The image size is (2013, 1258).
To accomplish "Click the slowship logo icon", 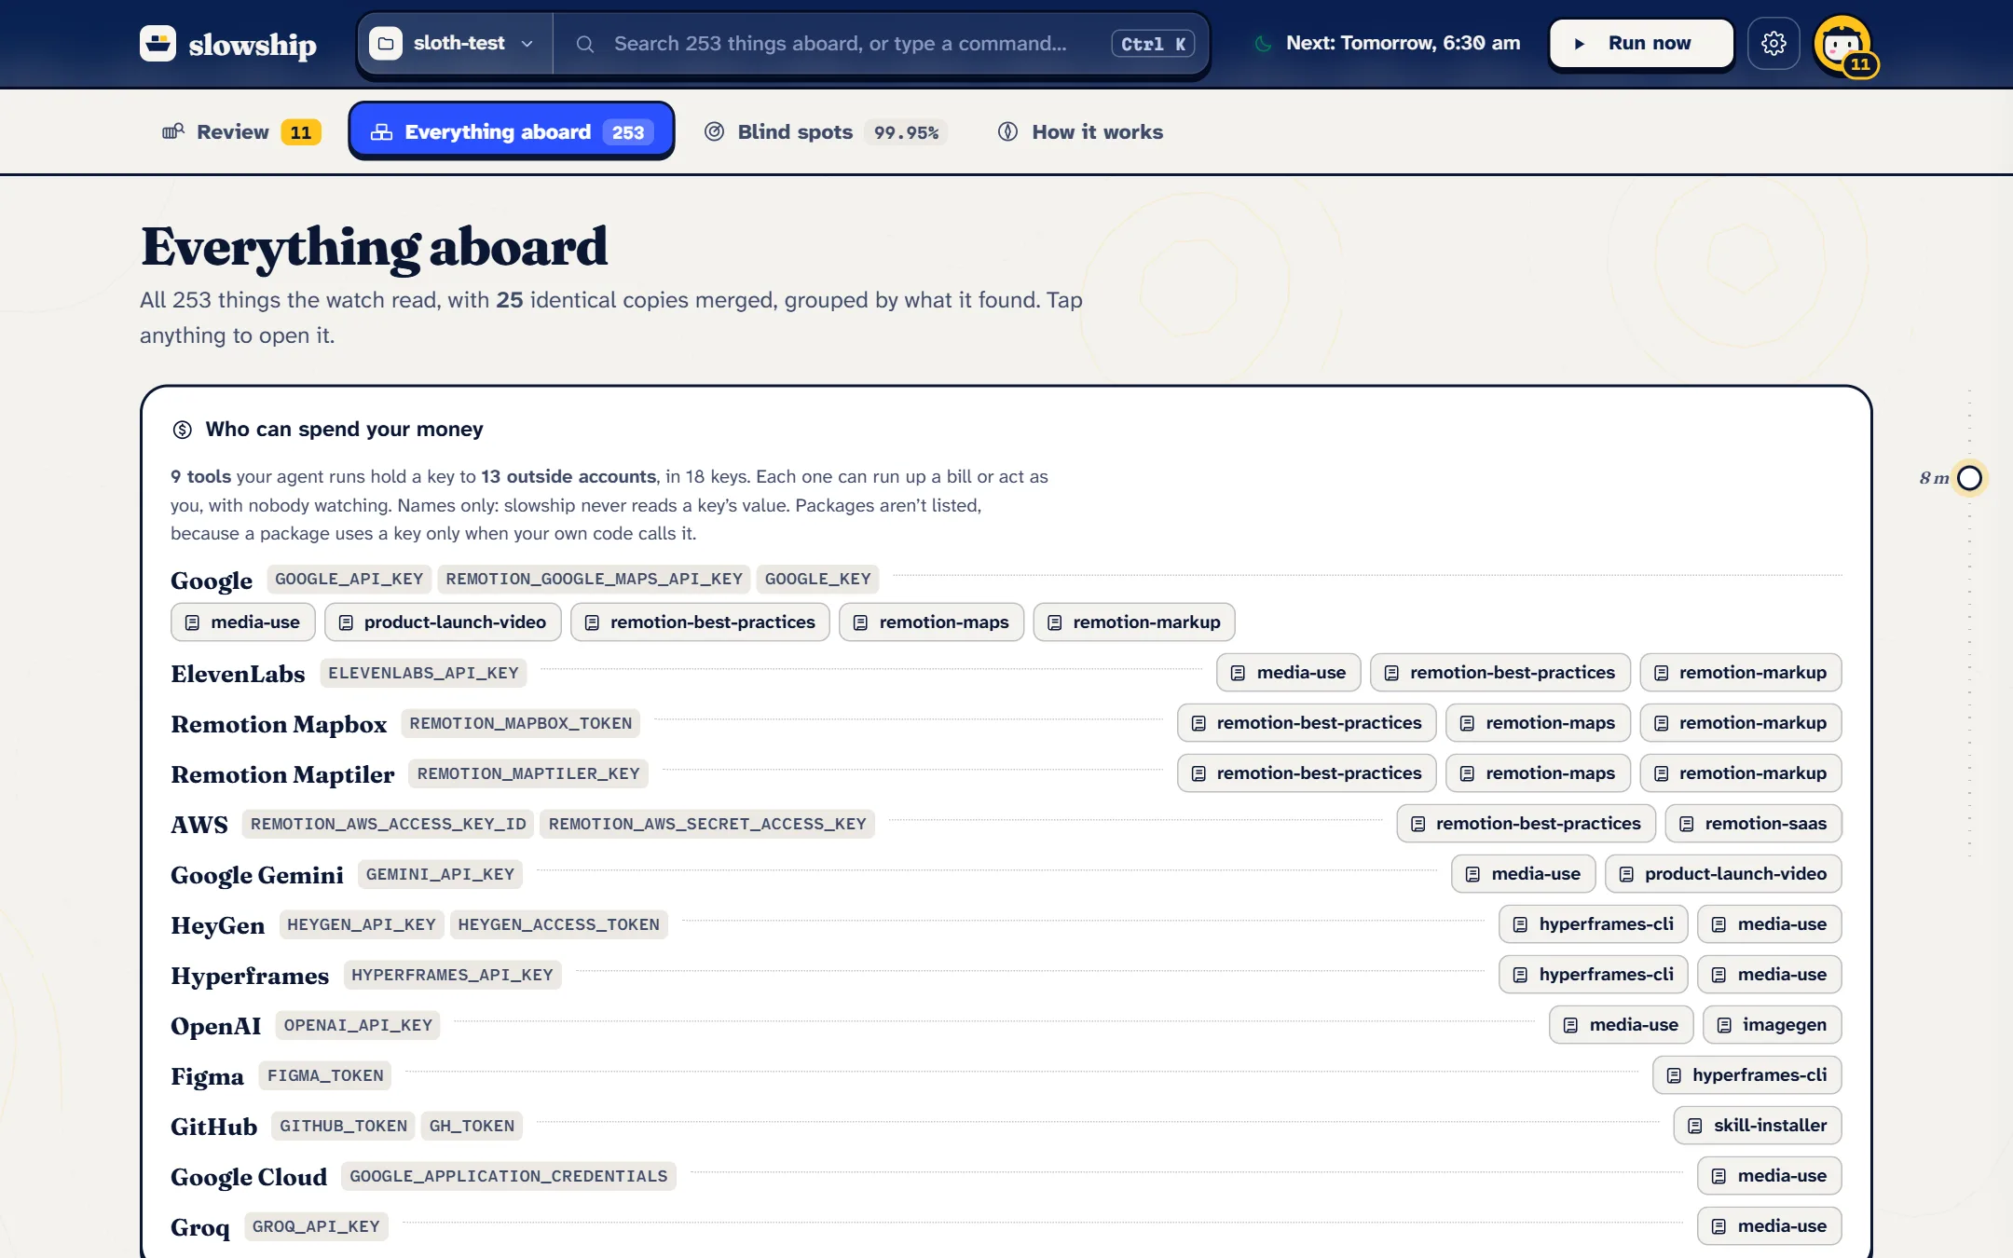I will [x=157, y=43].
